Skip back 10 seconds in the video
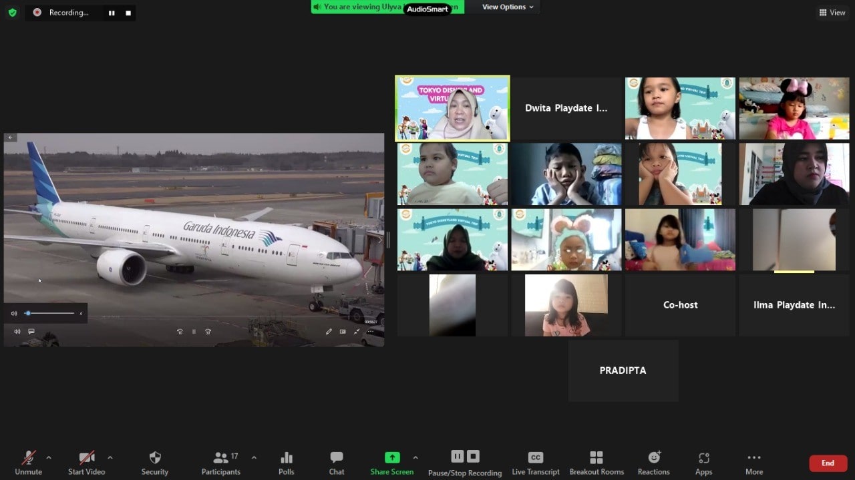 pos(180,331)
